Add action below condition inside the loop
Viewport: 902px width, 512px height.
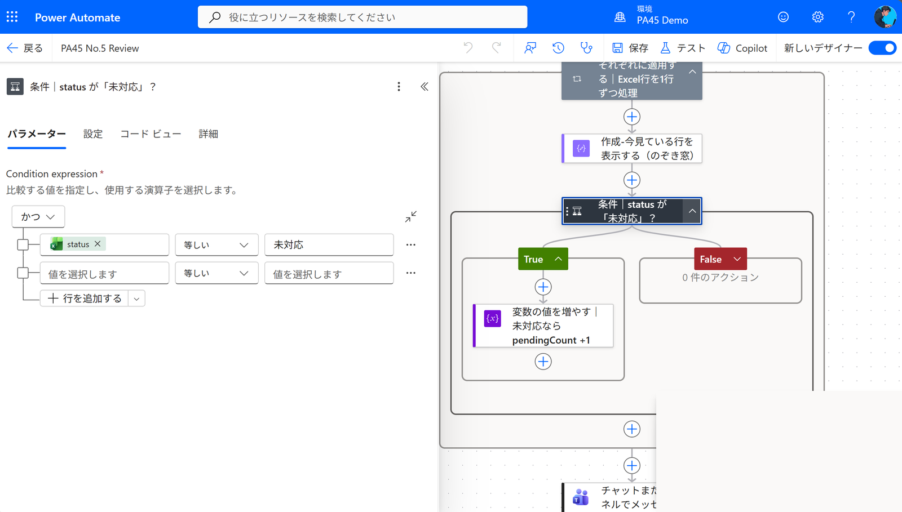(632, 429)
